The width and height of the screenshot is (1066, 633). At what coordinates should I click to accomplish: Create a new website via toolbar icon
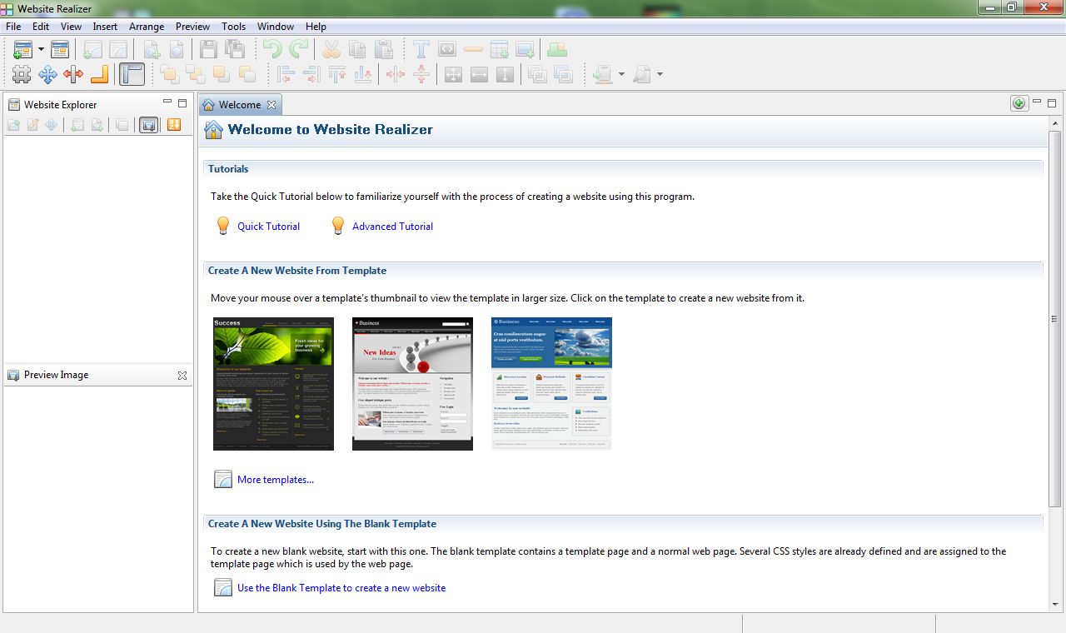(21, 49)
